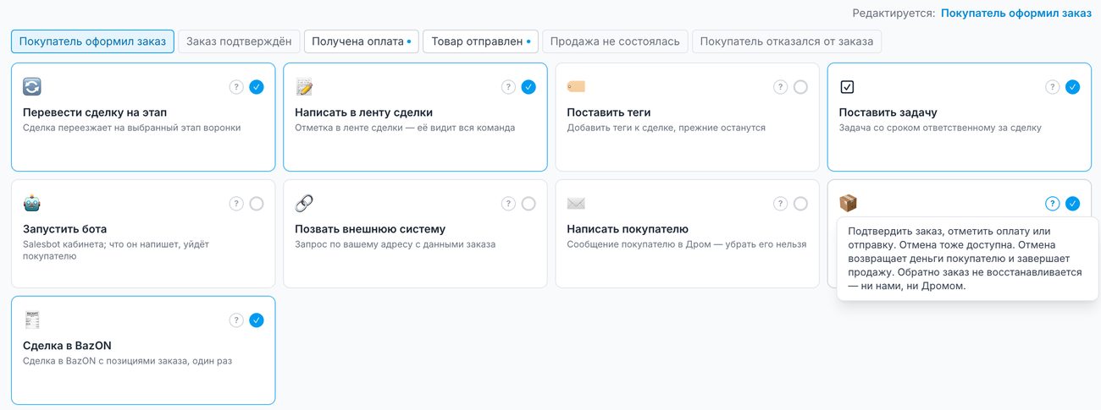Enable the 'Позвать внешнюю систему' action
The height and width of the screenshot is (410, 1101).
click(528, 203)
